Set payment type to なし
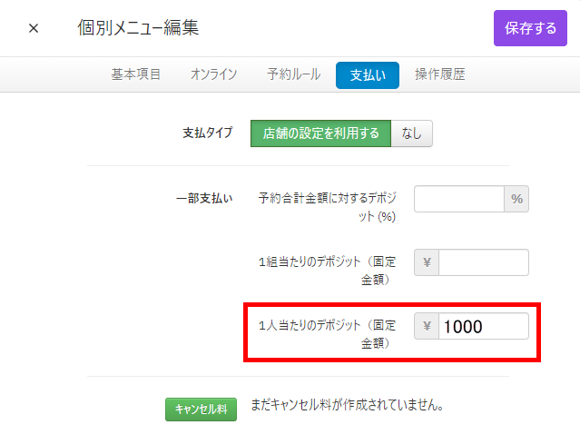Screen dimensions: 580x444 coord(411,133)
